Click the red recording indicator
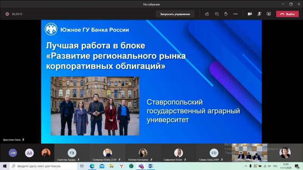This screenshot has height=170, width=303. (x=7, y=14)
